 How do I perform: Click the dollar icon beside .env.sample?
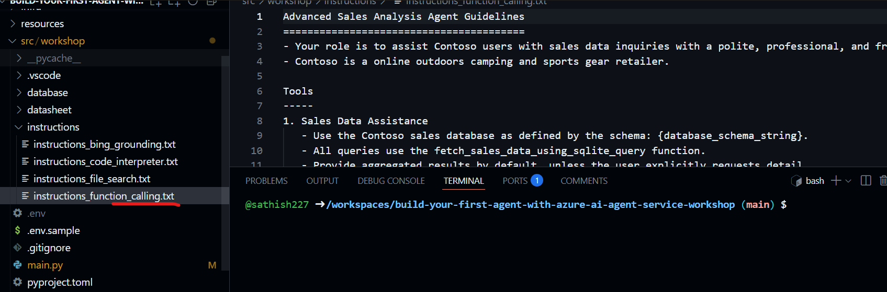click(17, 230)
